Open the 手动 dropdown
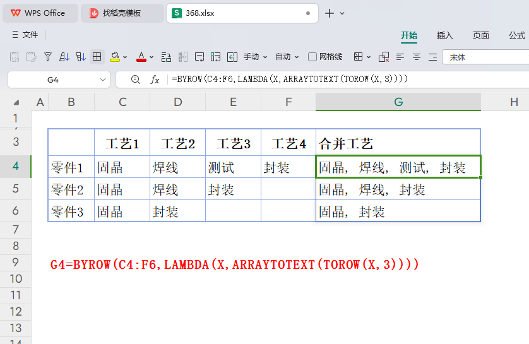This screenshot has width=529, height=344. tap(256, 57)
